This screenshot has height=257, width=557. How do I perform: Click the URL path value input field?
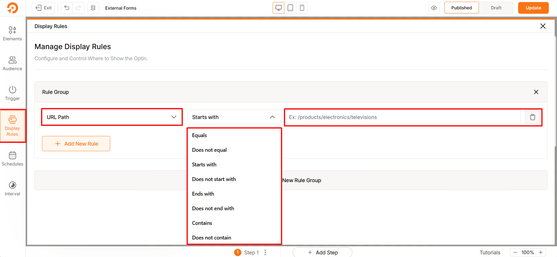(403, 117)
